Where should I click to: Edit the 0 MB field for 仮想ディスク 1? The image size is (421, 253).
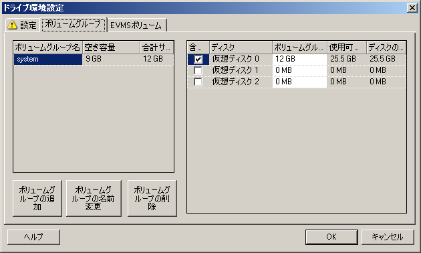pos(299,70)
